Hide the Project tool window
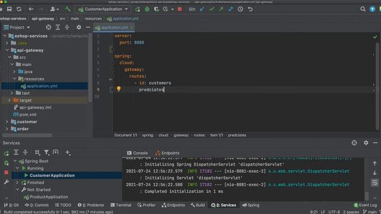 pos(88,27)
